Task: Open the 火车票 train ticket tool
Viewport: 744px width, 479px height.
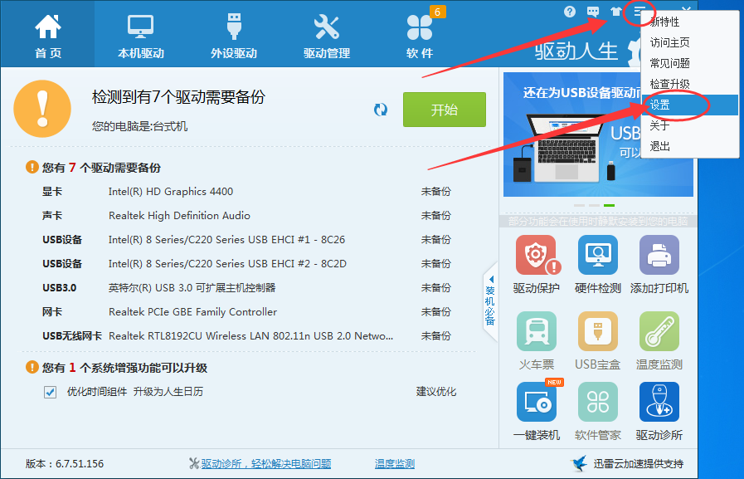Action: 537,331
